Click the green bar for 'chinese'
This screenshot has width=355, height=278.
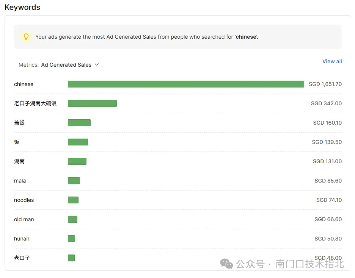pos(186,84)
